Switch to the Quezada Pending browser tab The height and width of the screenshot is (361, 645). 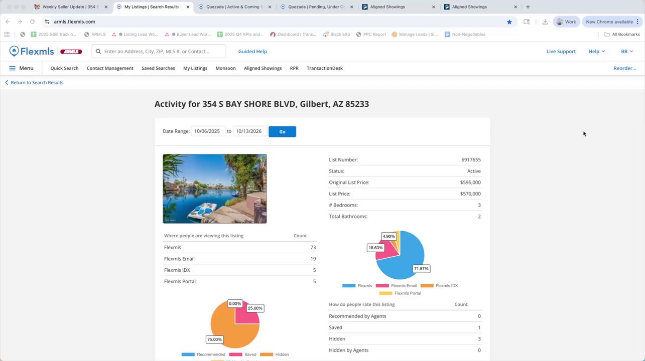click(x=316, y=7)
